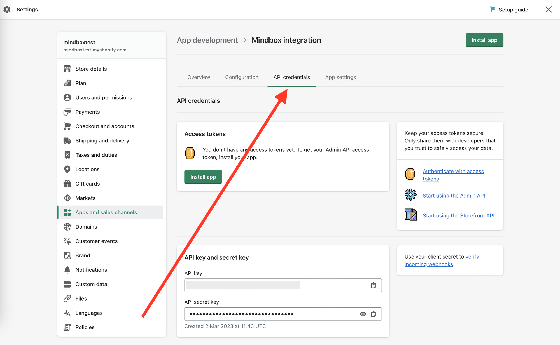The image size is (560, 345).
Task: Click the Taxes and duties receipt icon
Action: [x=67, y=155]
